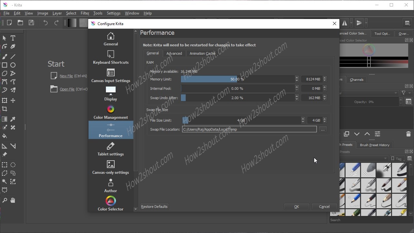Screen dimensions: 414x233
Task: Select the Performance settings category
Action: (111, 130)
